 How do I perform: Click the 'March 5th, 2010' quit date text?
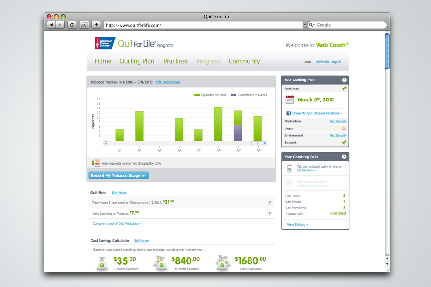pyautogui.click(x=316, y=99)
